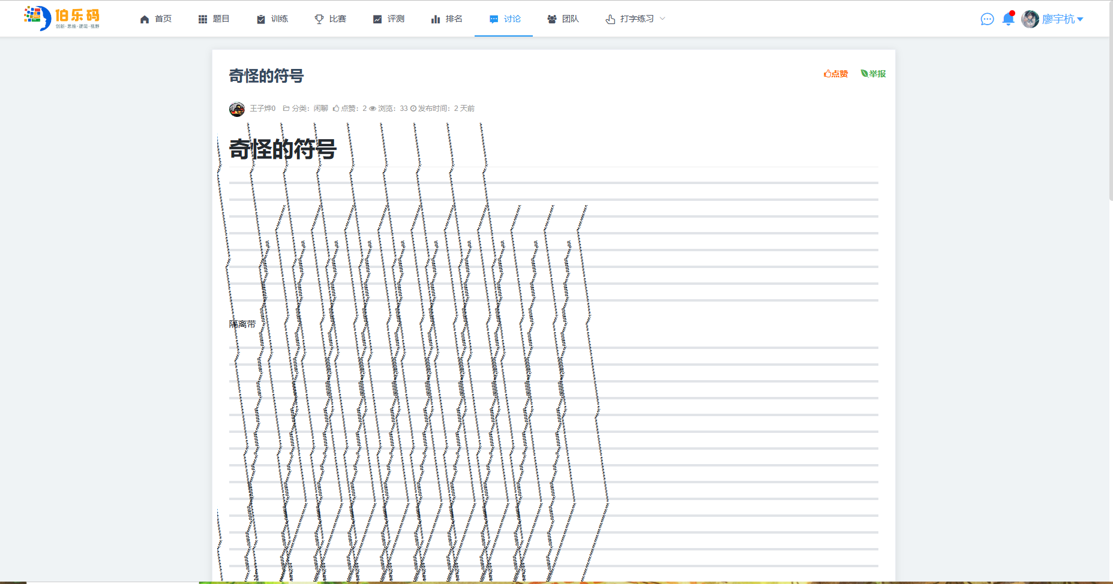The image size is (1113, 584).
Task: Like the post with 点赞
Action: click(x=836, y=74)
